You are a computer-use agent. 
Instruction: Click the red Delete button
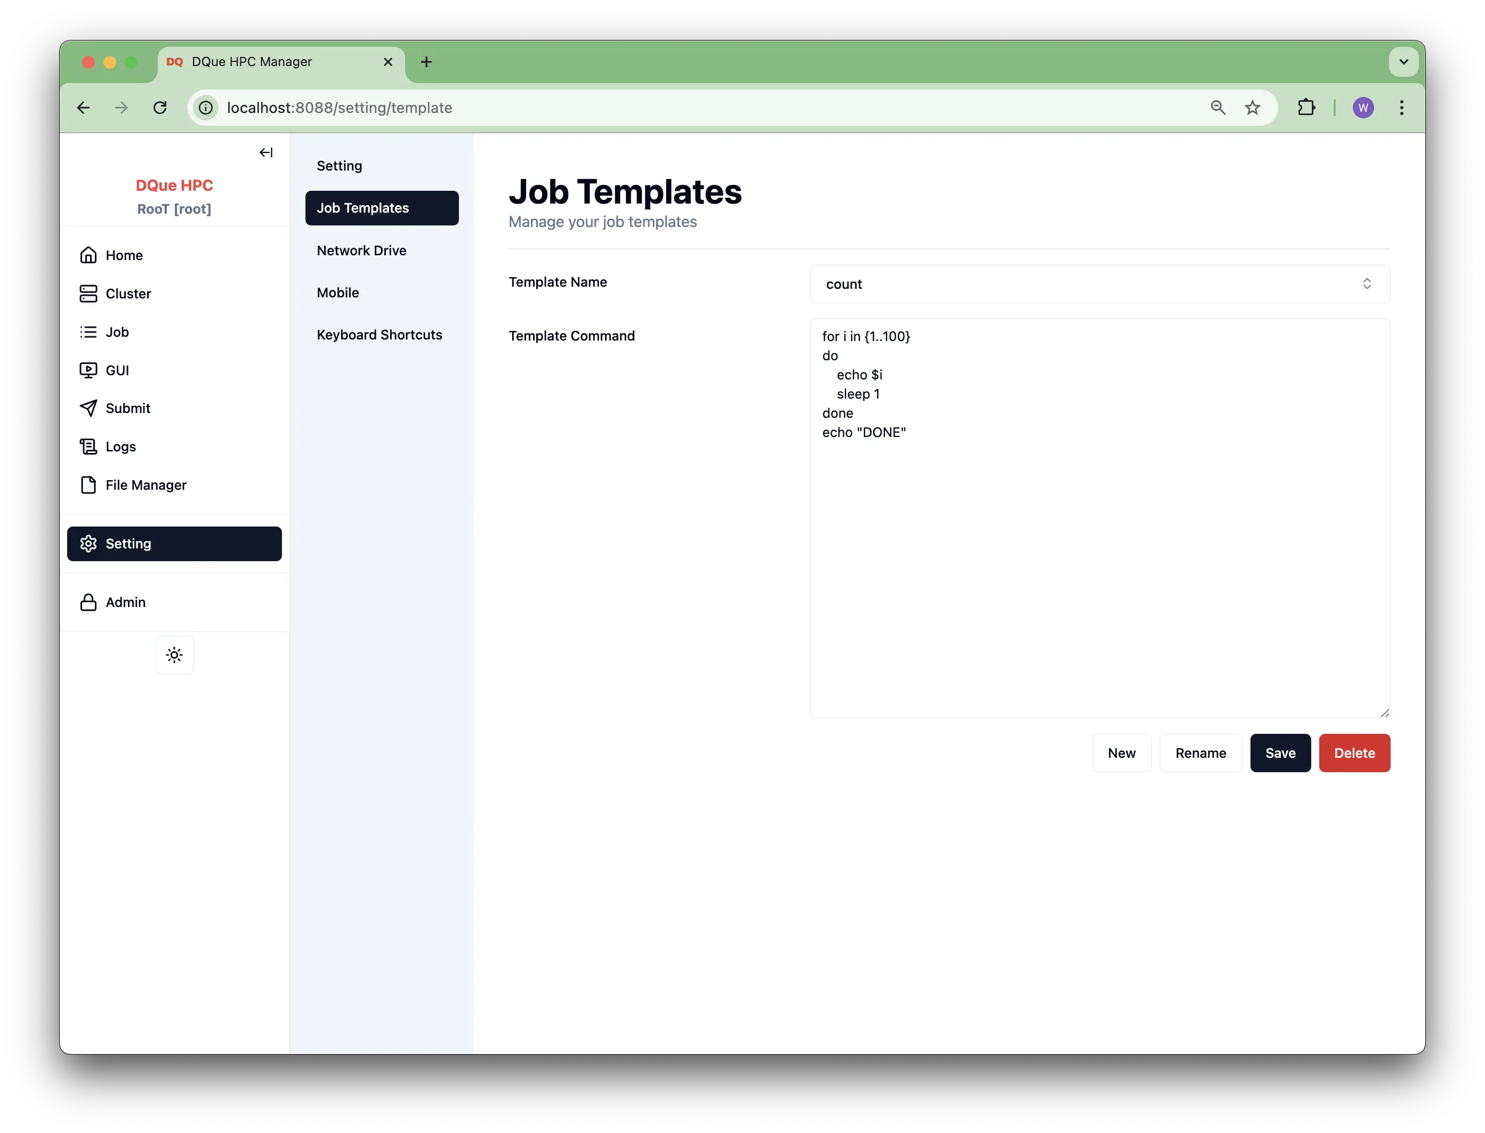tap(1353, 752)
